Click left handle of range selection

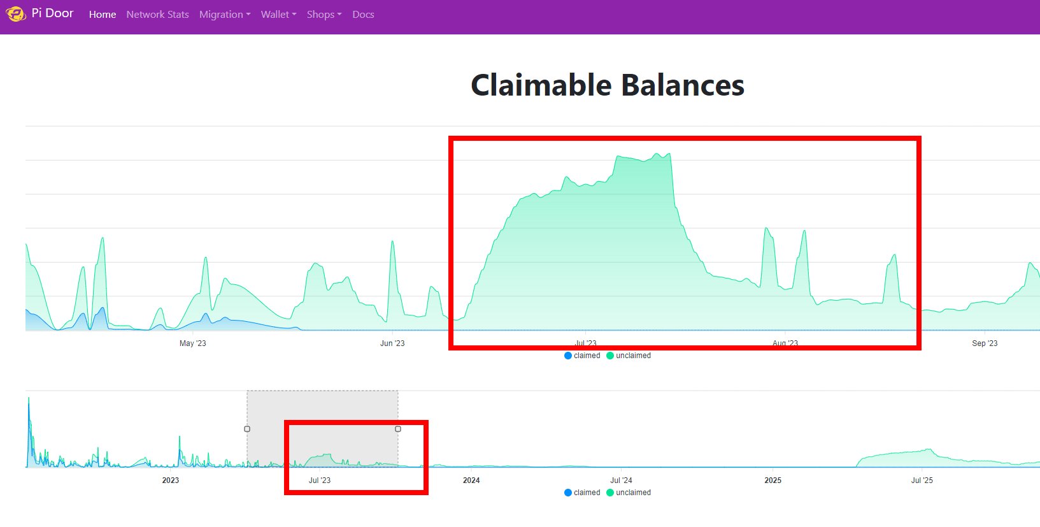tap(247, 429)
